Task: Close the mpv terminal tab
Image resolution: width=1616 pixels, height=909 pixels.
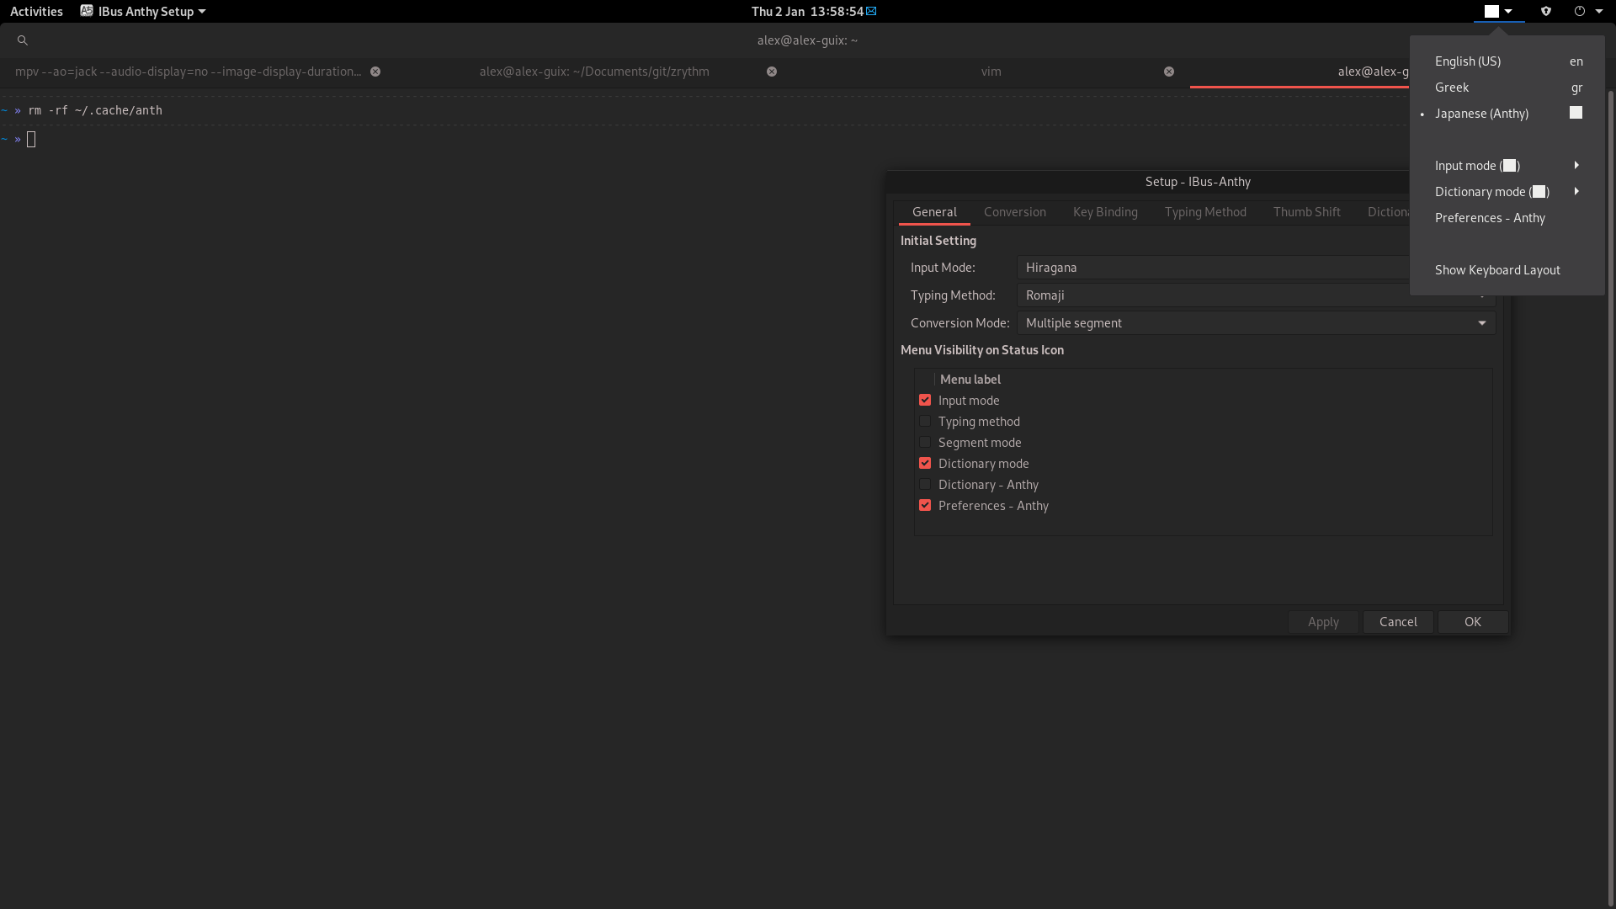Action: coord(375,72)
